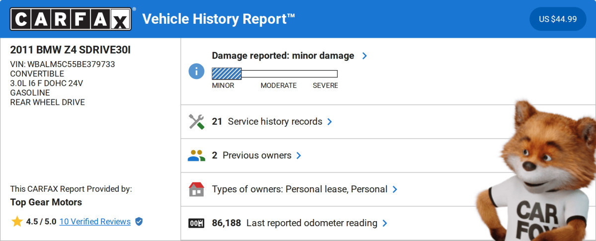
Task: Click the red-roof house owner type icon
Action: (196, 189)
